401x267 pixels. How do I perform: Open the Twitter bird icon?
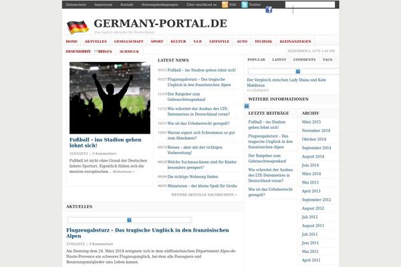tap(245, 5)
